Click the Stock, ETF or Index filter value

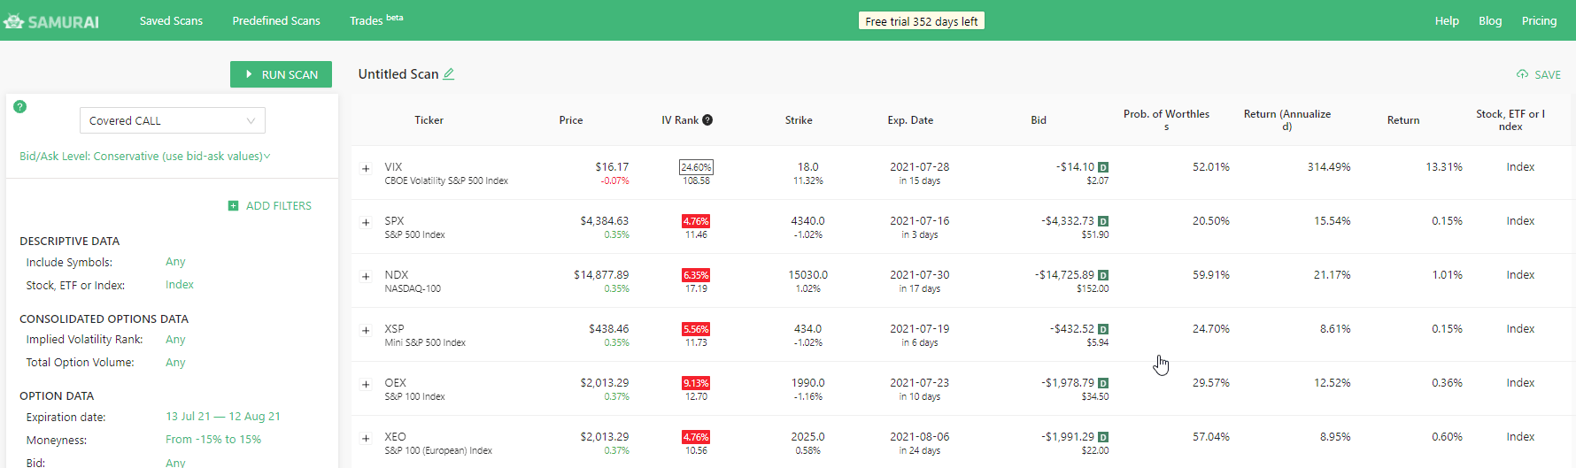180,285
